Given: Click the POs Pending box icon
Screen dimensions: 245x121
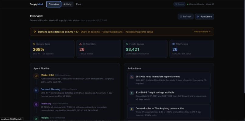Looking at the screenshot, I should [174, 44].
